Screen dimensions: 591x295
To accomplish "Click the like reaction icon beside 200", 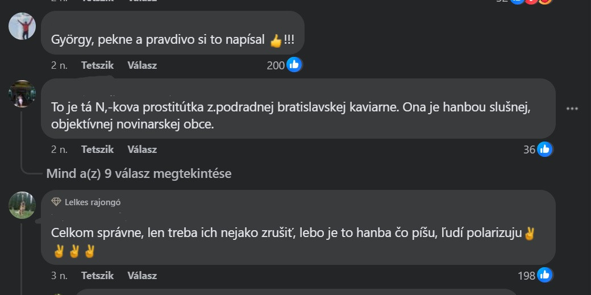I will tap(294, 65).
